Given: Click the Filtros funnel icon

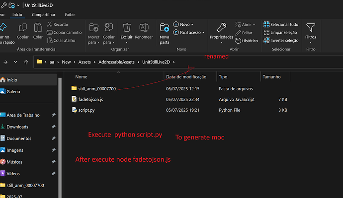Looking at the screenshot, I should click(311, 28).
